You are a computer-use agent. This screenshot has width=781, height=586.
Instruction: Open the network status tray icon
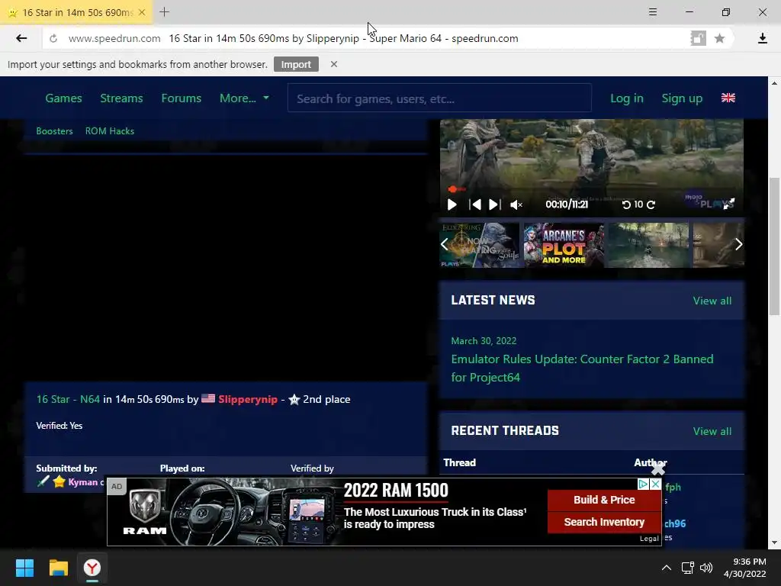(687, 568)
